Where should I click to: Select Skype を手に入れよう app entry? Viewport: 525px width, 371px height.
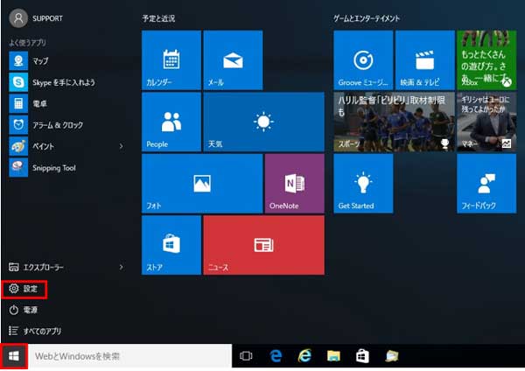[67, 82]
